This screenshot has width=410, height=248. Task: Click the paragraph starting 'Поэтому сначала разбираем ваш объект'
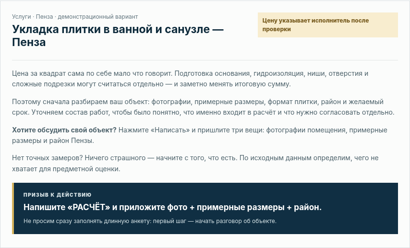203,107
